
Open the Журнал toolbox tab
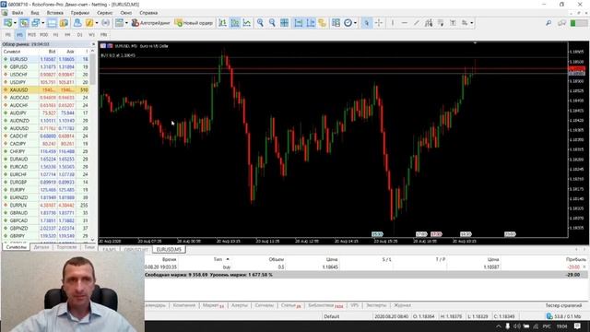point(402,305)
